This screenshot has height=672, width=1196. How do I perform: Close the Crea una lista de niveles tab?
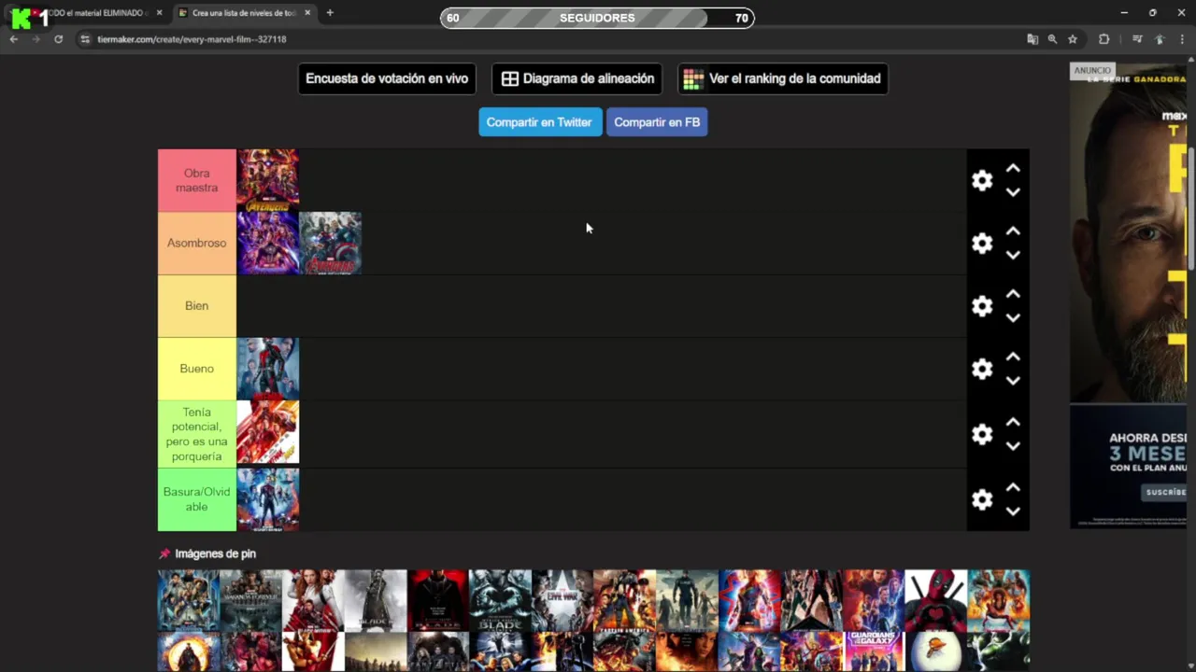coord(307,13)
